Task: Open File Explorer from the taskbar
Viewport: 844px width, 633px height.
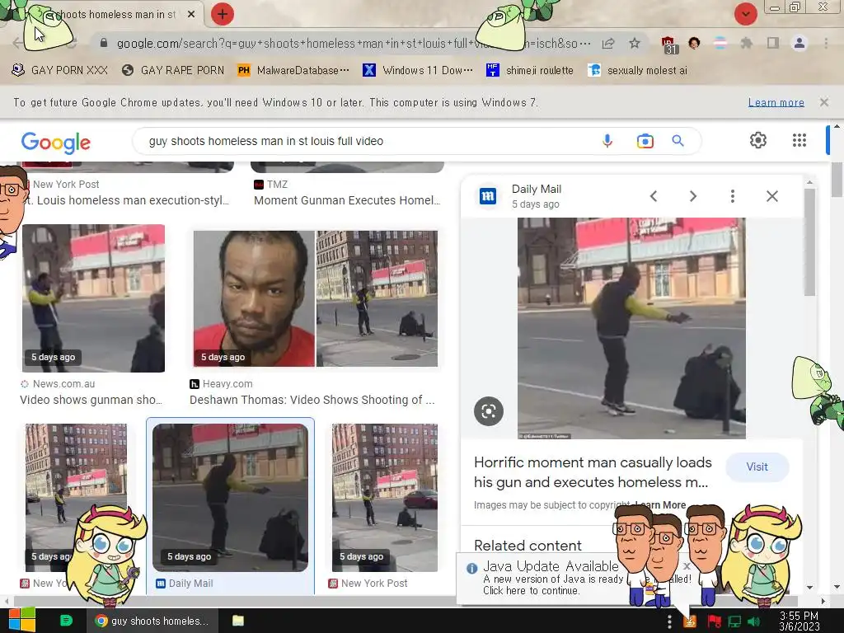Action: click(x=238, y=621)
